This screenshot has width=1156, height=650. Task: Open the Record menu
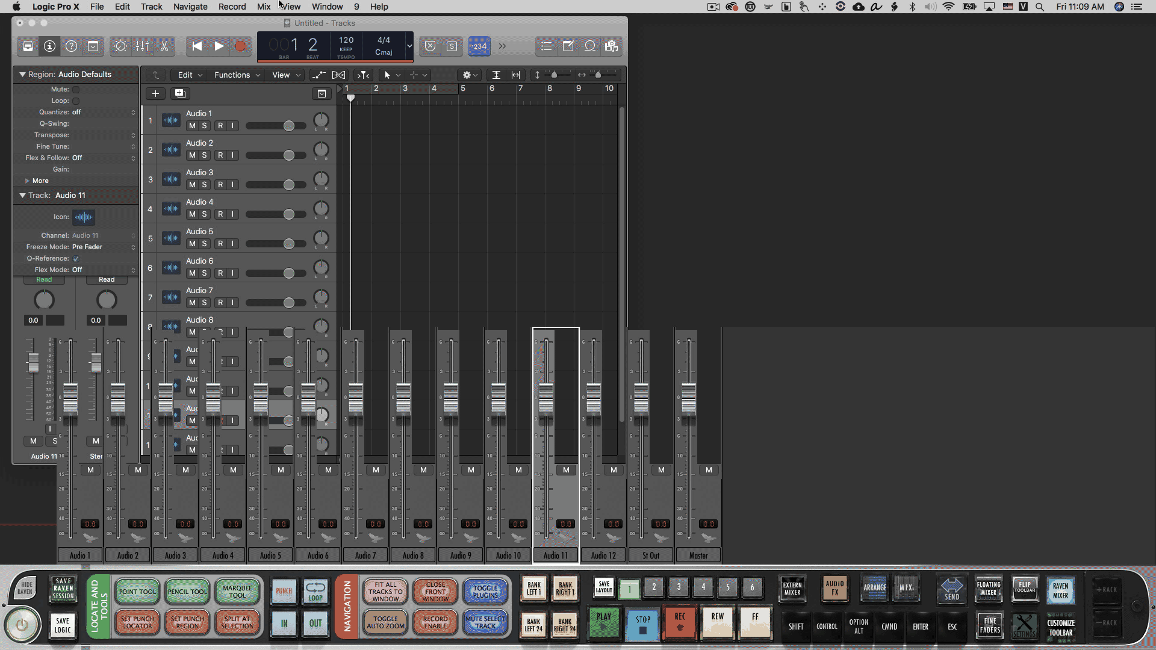232,7
